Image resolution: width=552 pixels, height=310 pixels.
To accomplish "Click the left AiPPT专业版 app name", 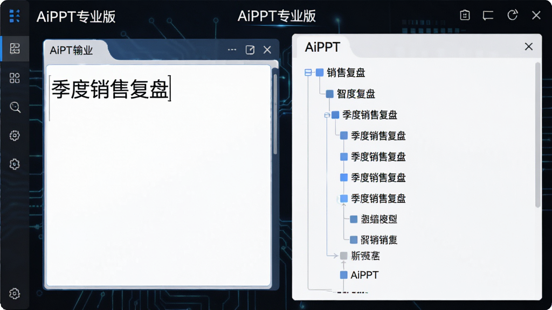I will 76,17.
